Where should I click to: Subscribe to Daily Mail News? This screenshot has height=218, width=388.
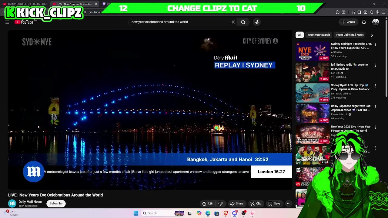(x=56, y=203)
